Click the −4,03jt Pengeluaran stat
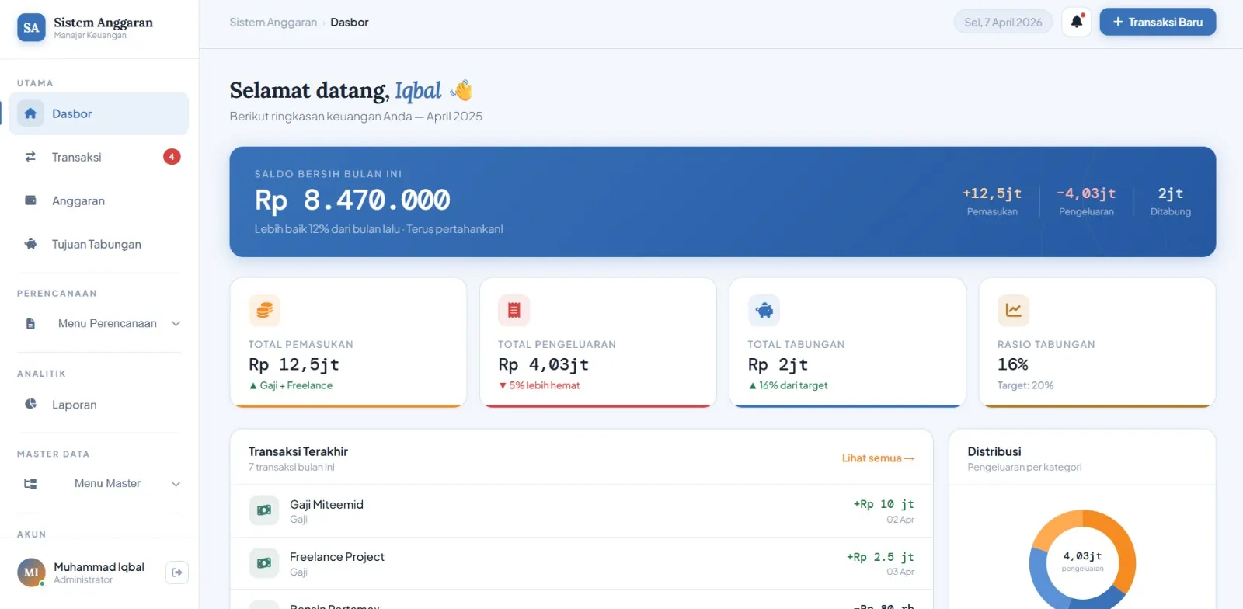The image size is (1243, 609). pyautogui.click(x=1086, y=201)
